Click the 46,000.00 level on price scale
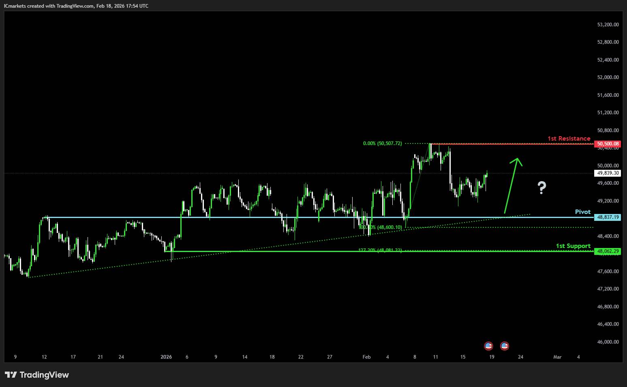Screen dimensions: 627x387 pyautogui.click(x=608, y=342)
